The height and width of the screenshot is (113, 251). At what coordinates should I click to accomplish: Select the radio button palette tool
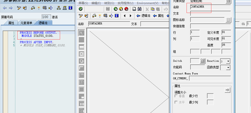82,61
